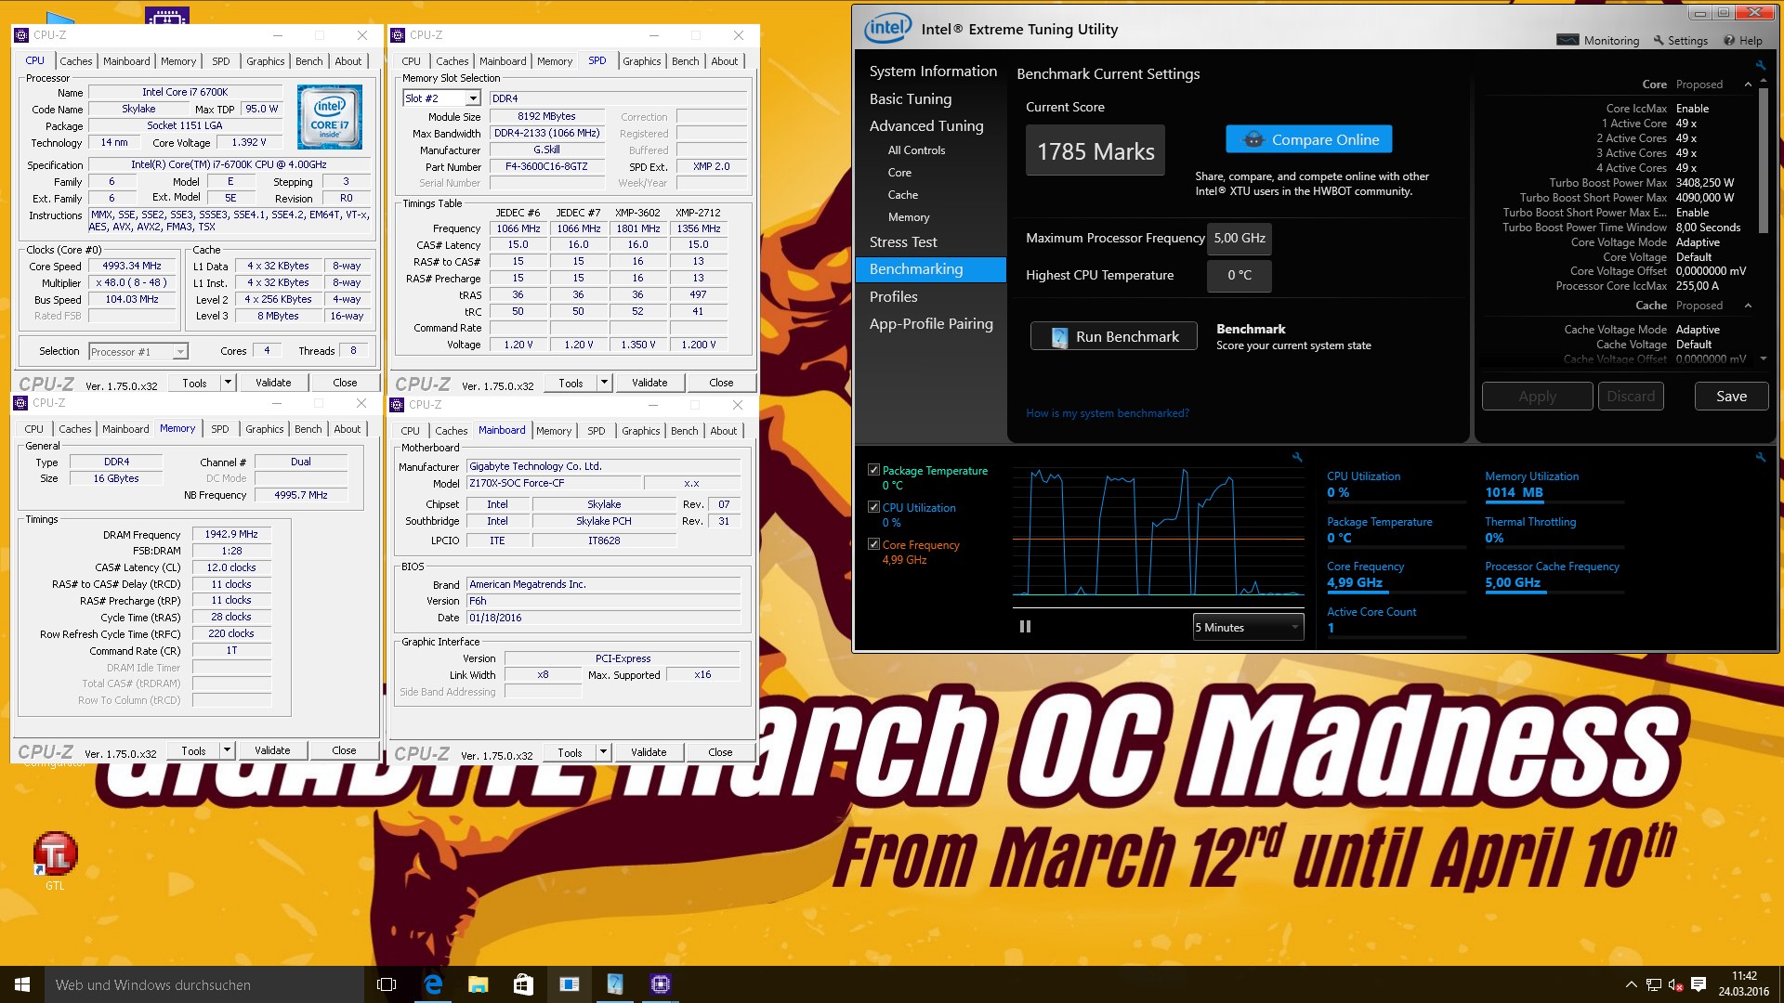
Task: Launch Microsoft Edge from taskbar
Action: (x=433, y=984)
